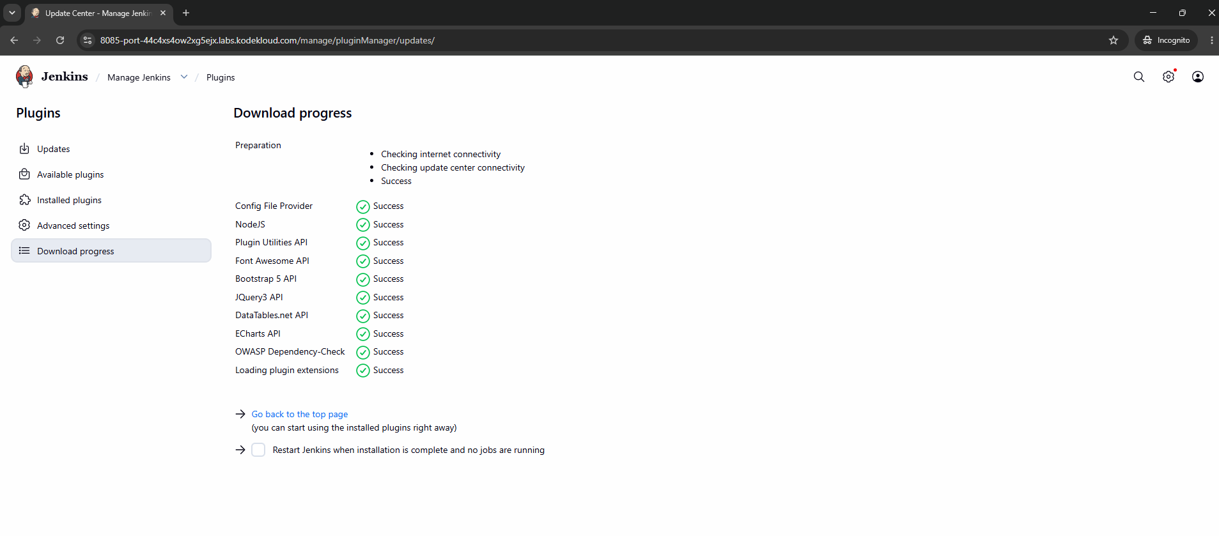This screenshot has height=536, width=1219.
Task: Click success icon for ECharts API
Action: [363, 334]
